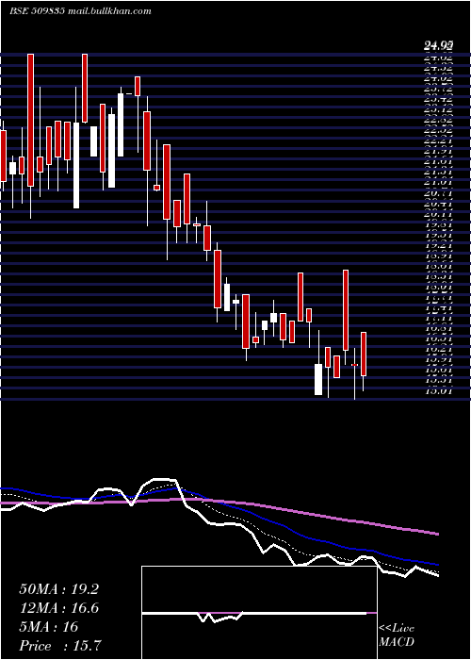The image size is (471, 660).
Task: Click the 50MA : 19.2 label
Action: pos(58,589)
